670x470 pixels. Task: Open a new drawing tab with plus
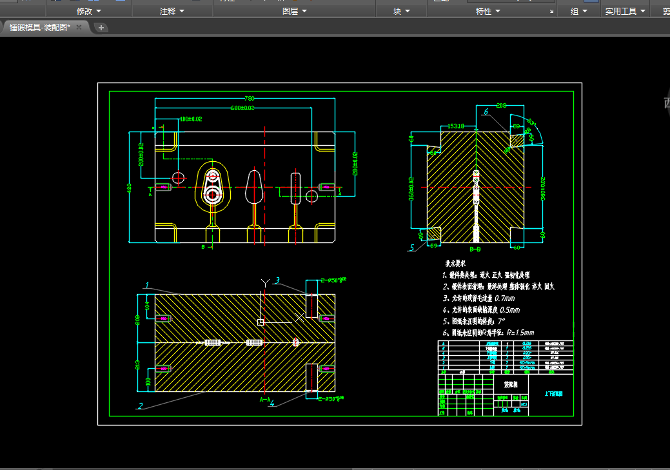pyautogui.click(x=101, y=28)
